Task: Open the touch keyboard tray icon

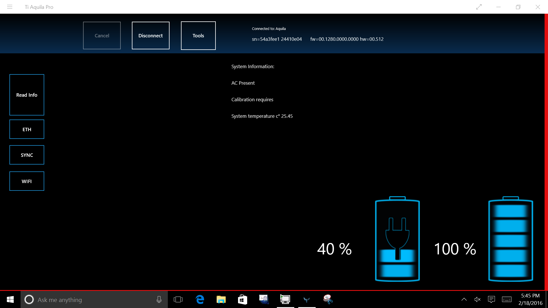Action: pos(507,299)
